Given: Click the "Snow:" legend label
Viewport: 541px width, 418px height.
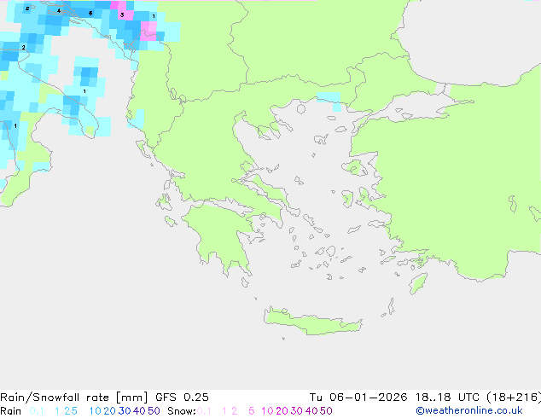Looking at the screenshot, I should 182,411.
